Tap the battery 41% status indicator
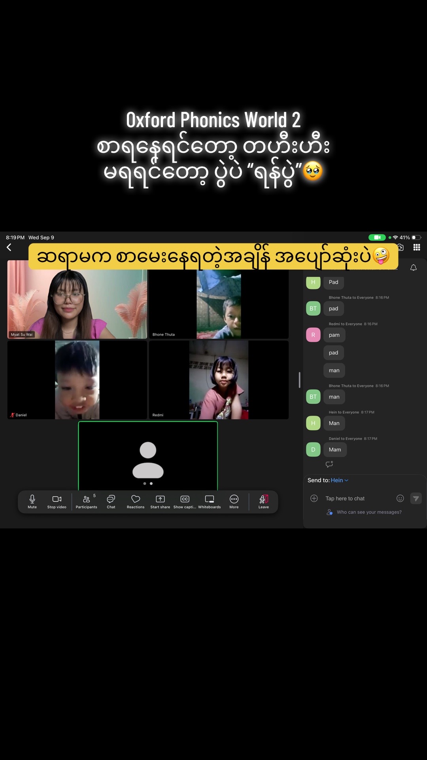 (x=410, y=237)
